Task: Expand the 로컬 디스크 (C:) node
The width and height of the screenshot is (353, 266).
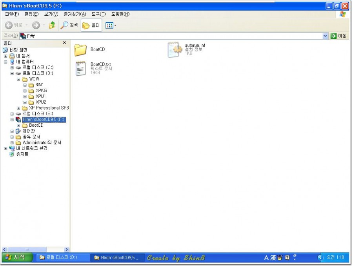Action: [12, 68]
